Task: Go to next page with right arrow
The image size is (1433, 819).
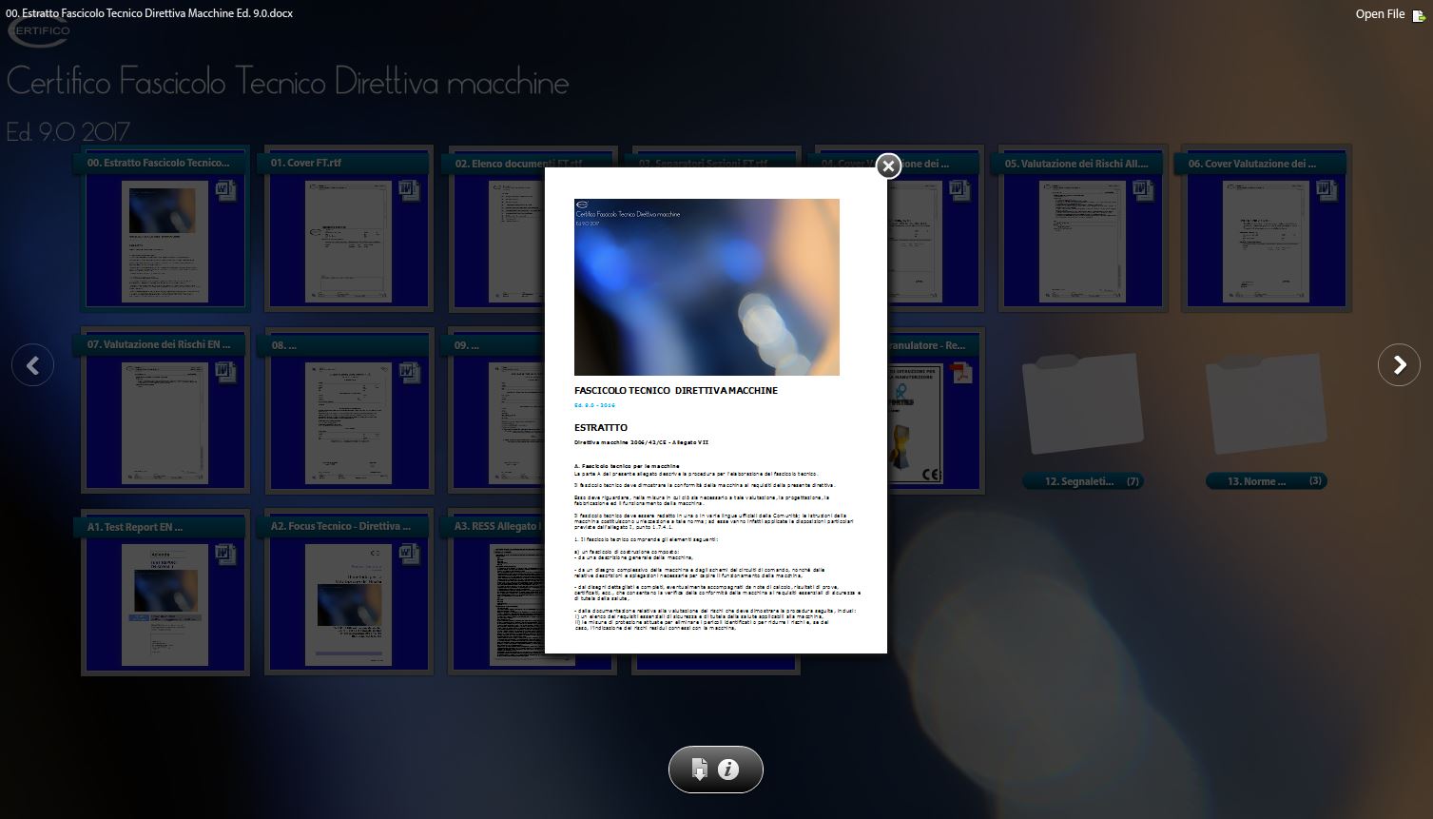Action: [x=1399, y=364]
